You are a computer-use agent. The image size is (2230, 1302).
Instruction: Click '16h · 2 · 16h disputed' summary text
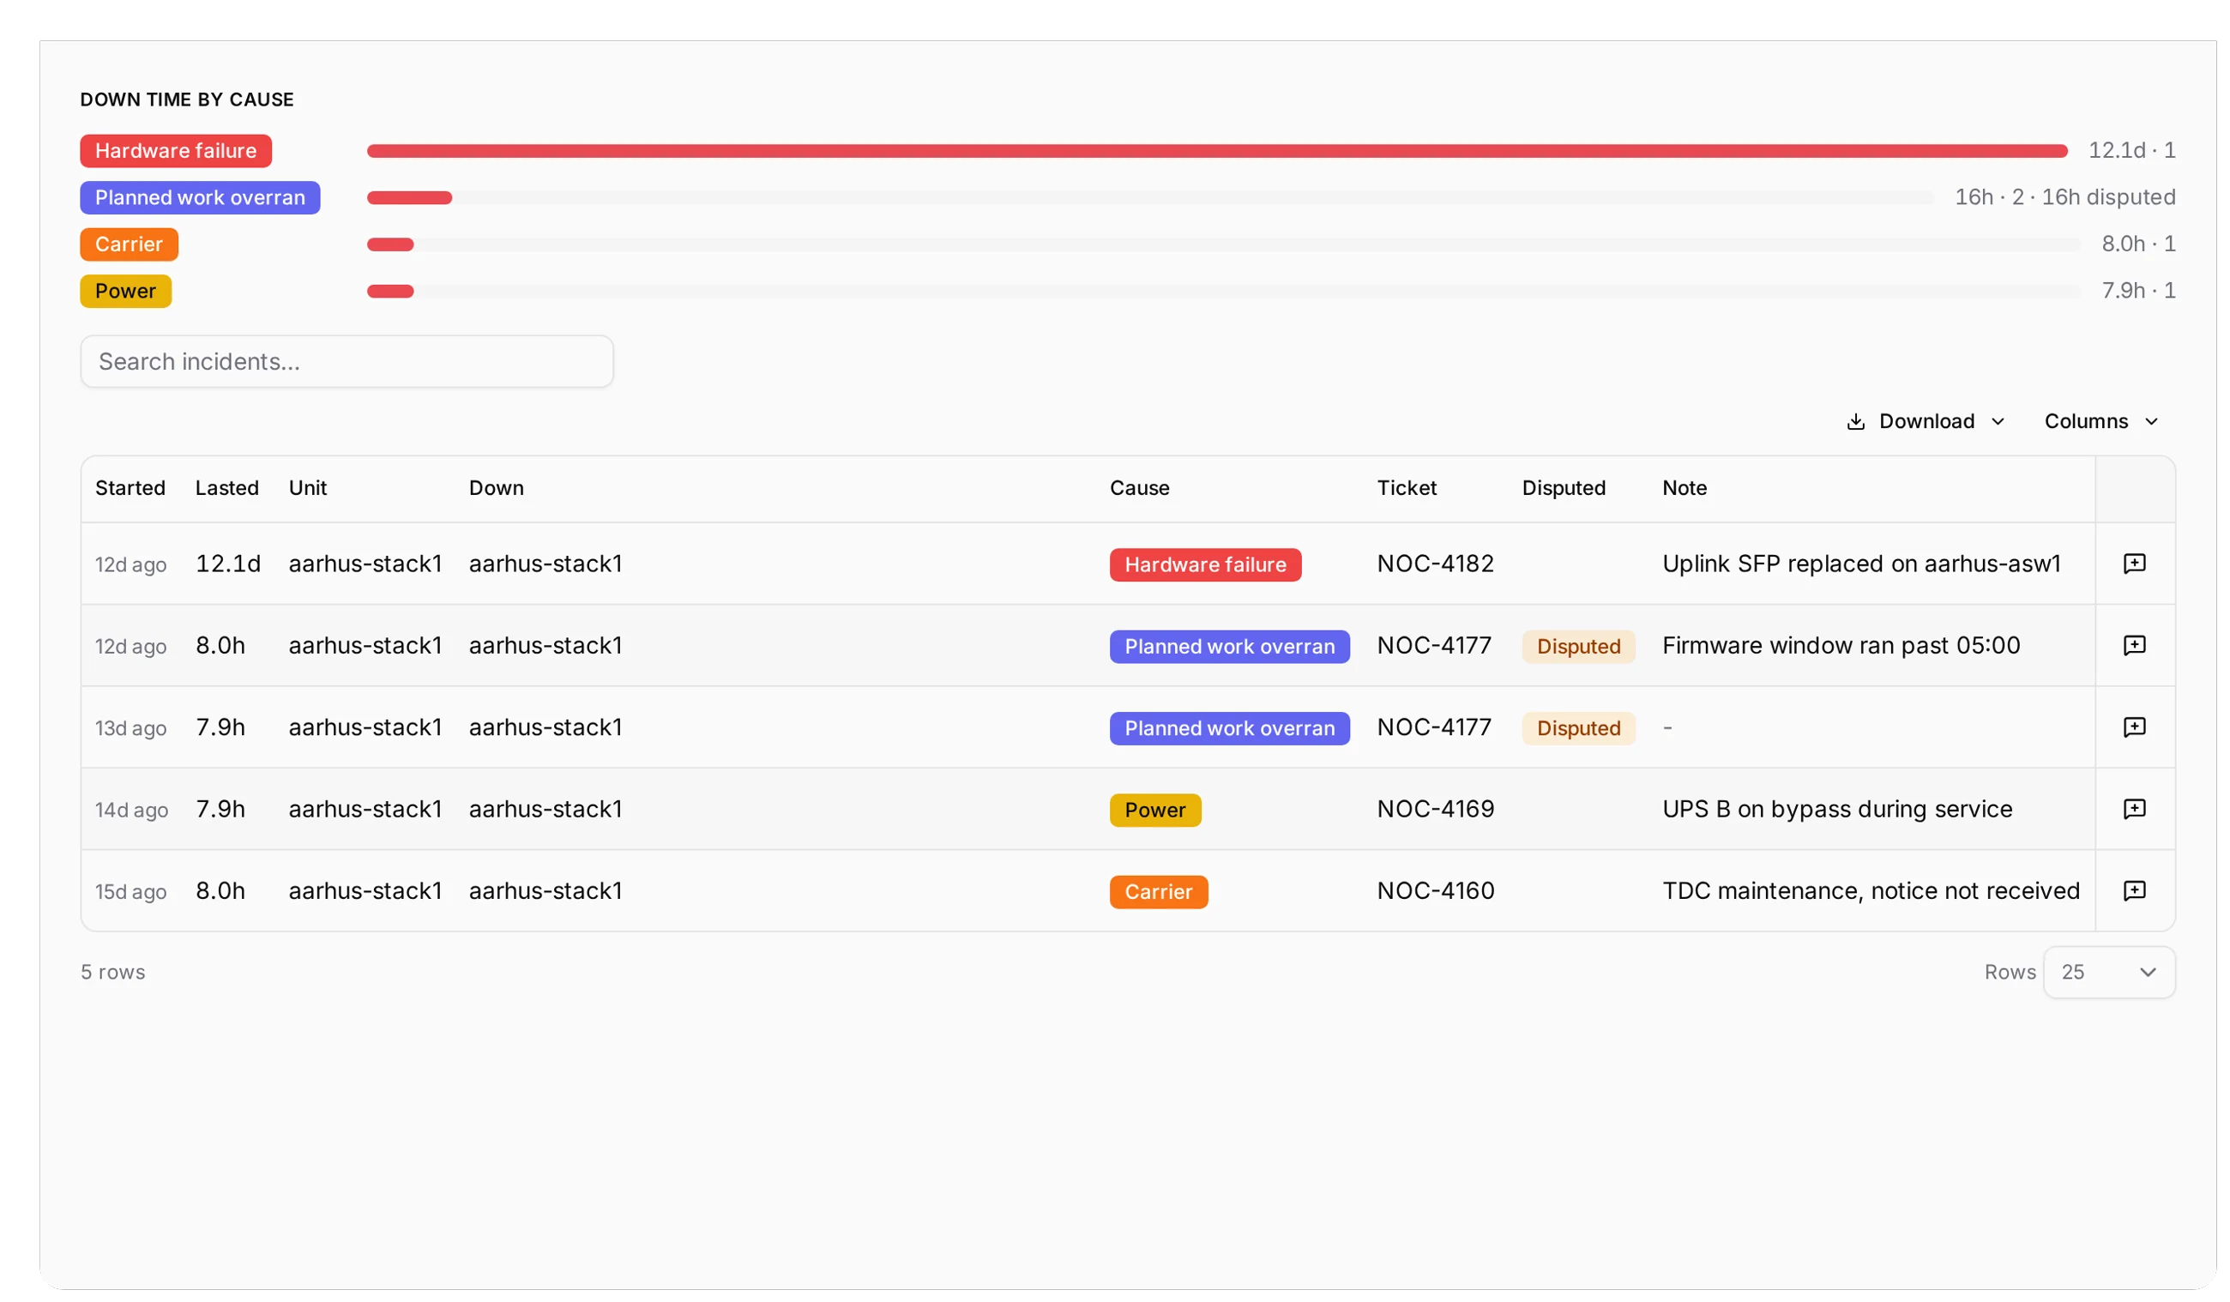(2064, 197)
